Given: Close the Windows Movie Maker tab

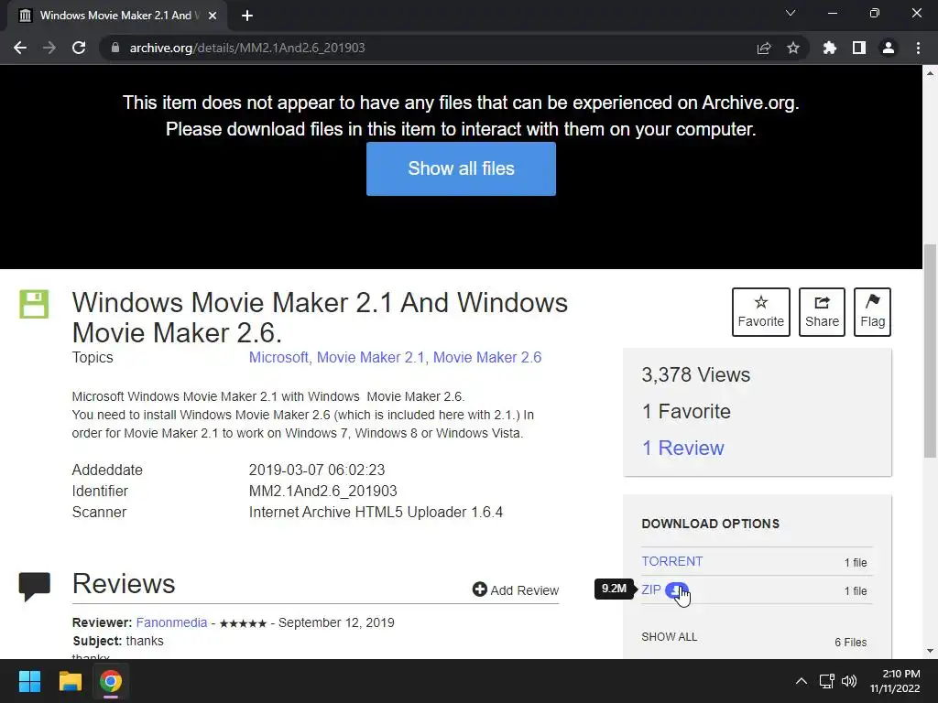Looking at the screenshot, I should [x=213, y=16].
